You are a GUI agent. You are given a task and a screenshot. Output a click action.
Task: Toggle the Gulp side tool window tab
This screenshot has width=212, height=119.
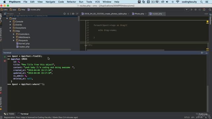[1, 90]
